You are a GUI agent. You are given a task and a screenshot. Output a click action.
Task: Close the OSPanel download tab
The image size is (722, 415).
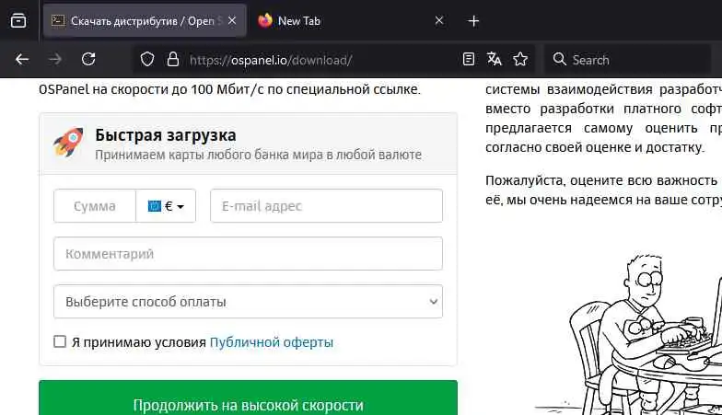pos(232,20)
